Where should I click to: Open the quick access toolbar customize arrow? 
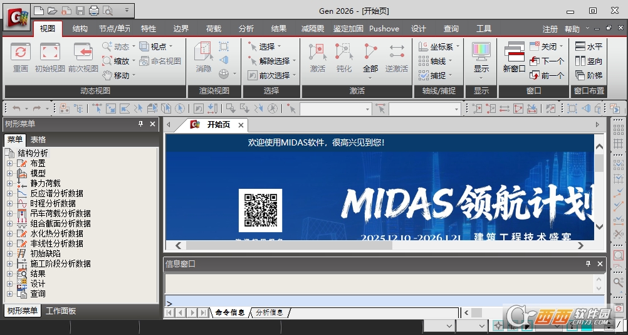[x=127, y=10]
